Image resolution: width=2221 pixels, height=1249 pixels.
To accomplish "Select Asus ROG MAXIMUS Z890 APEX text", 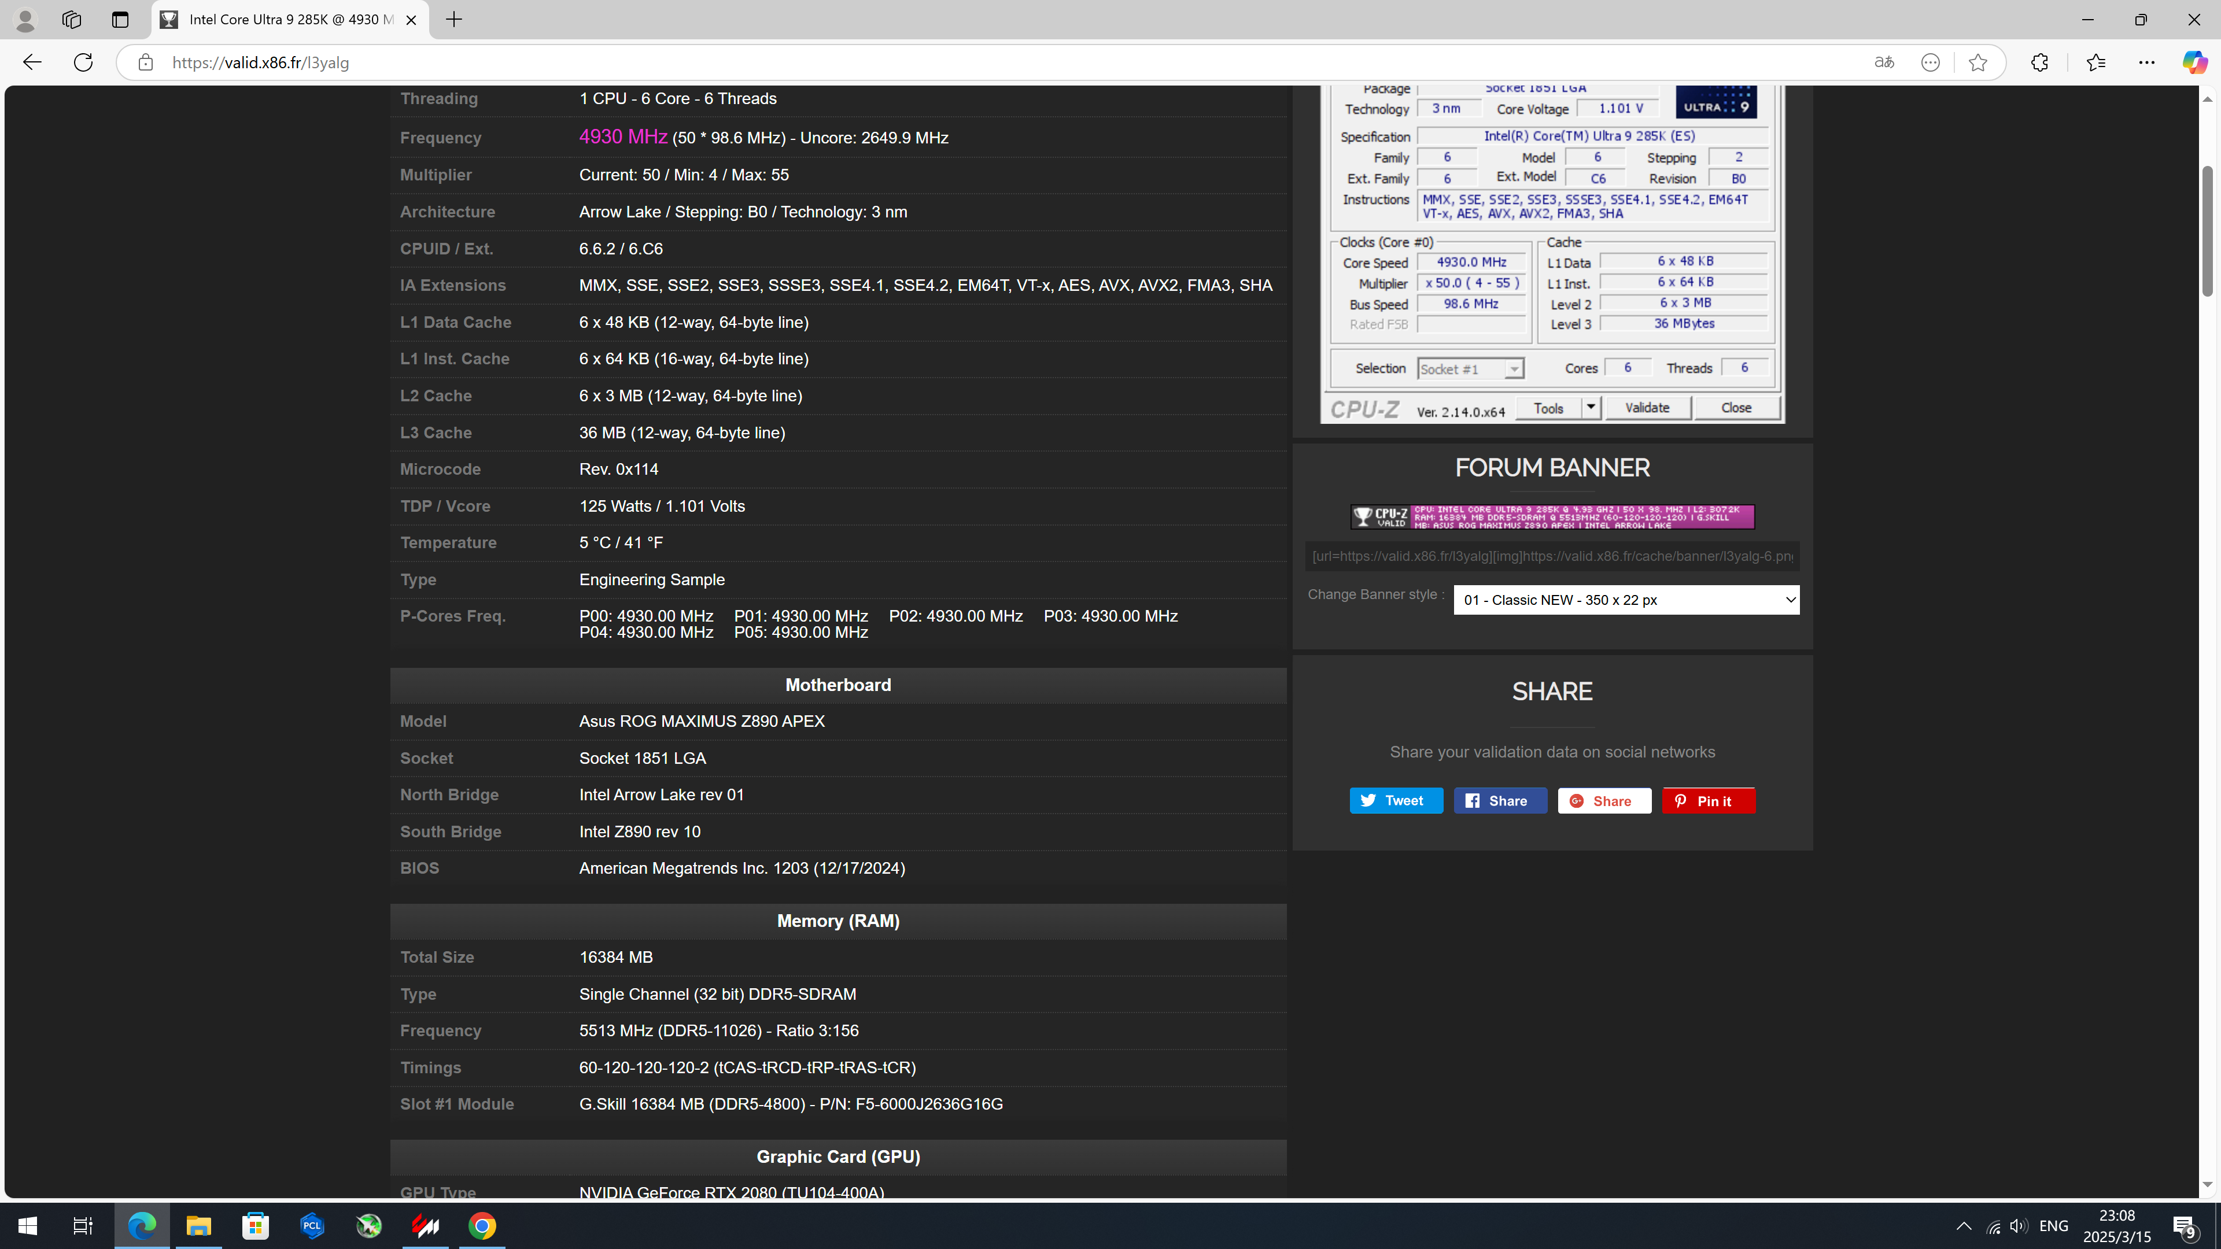I will (x=702, y=722).
